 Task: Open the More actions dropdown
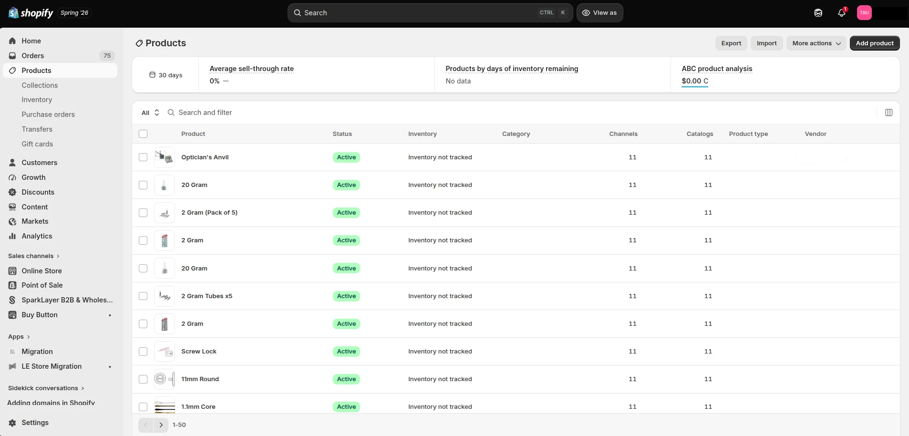click(816, 43)
